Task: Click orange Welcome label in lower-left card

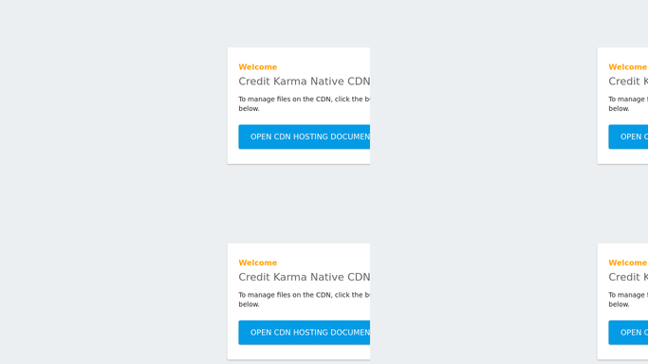Action: (257, 263)
